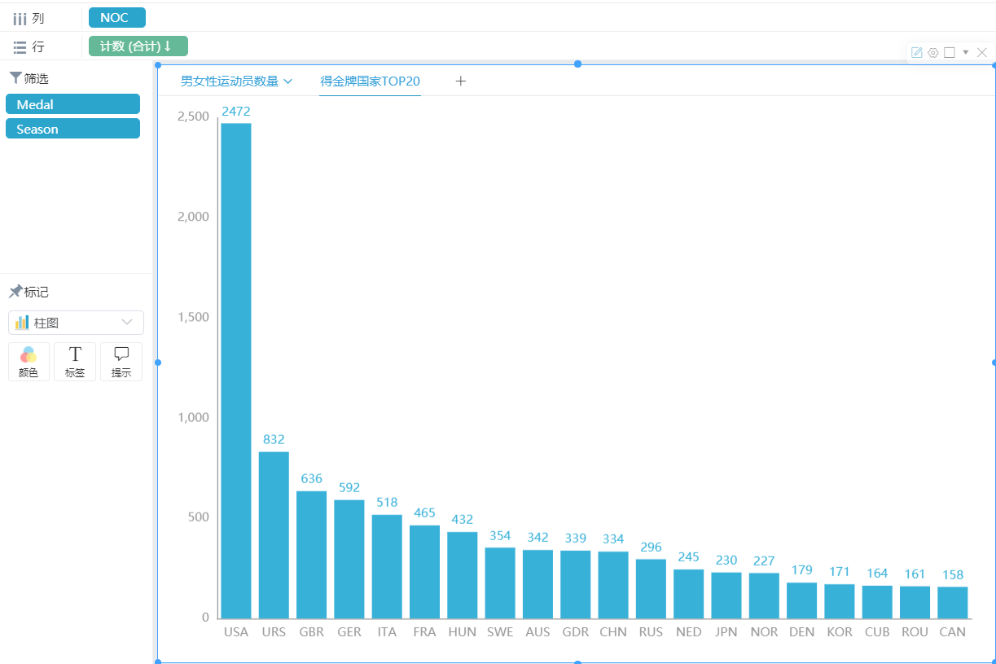Viewport: 996px width, 664px height.
Task: Click the RUS x-axis label
Action: click(x=651, y=632)
